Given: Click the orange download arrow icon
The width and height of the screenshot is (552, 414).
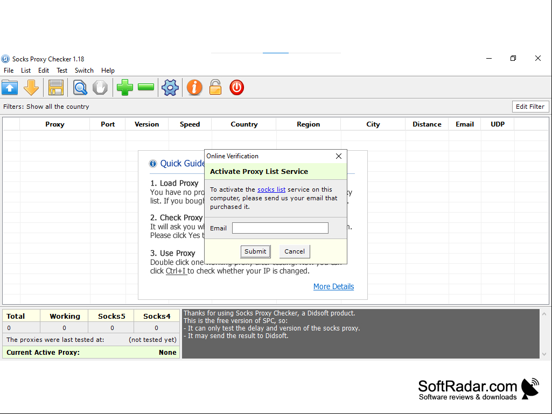Looking at the screenshot, I should point(31,87).
